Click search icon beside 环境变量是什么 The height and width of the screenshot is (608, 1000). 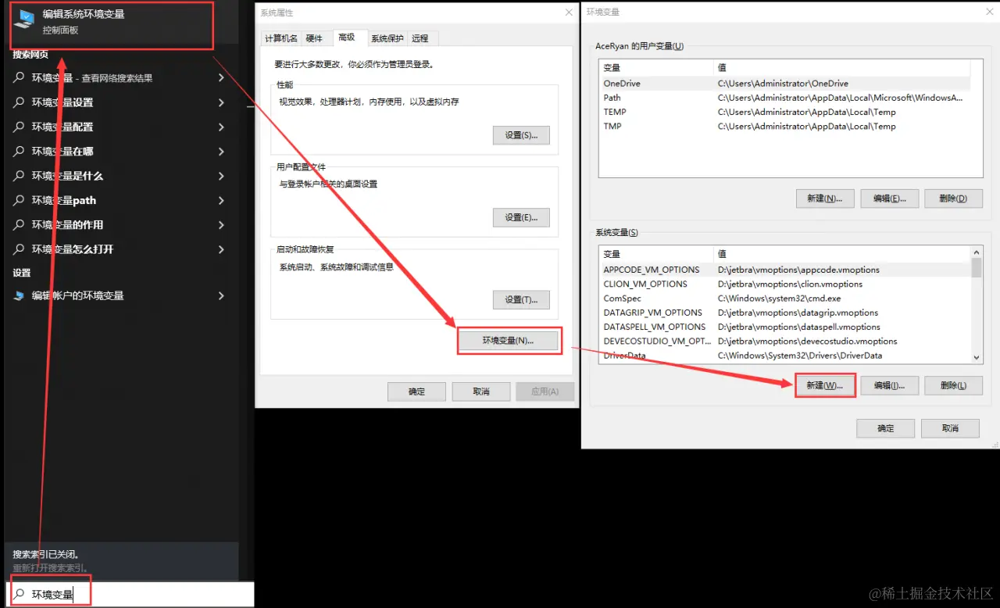(20, 176)
